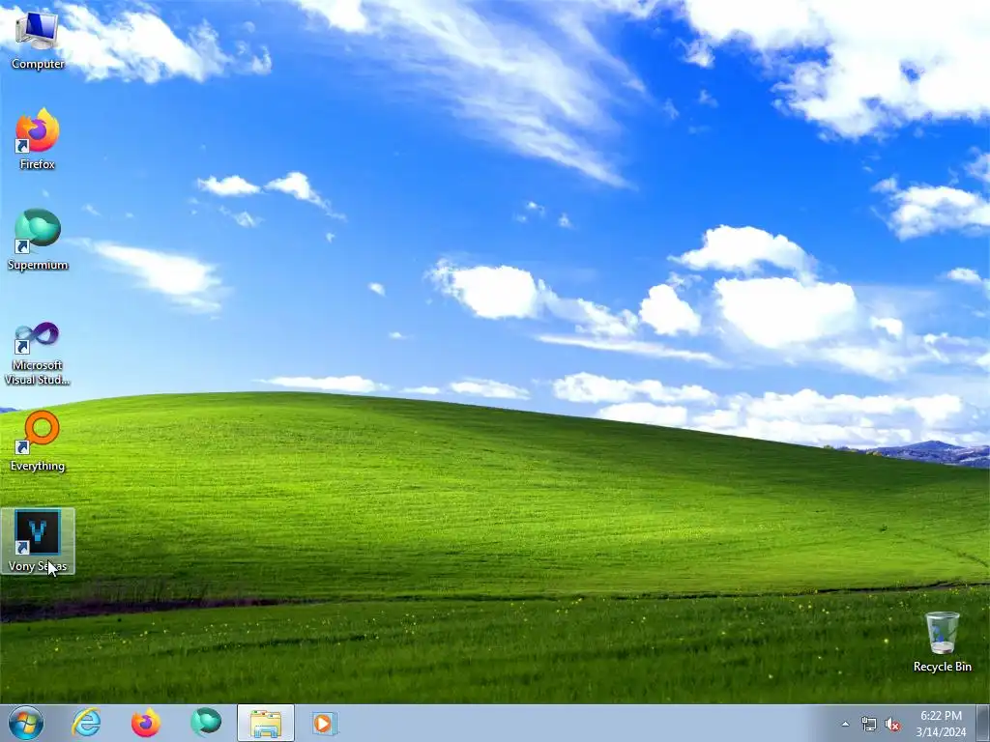Launch Firefox from the taskbar
The height and width of the screenshot is (742, 990).
[146, 723]
